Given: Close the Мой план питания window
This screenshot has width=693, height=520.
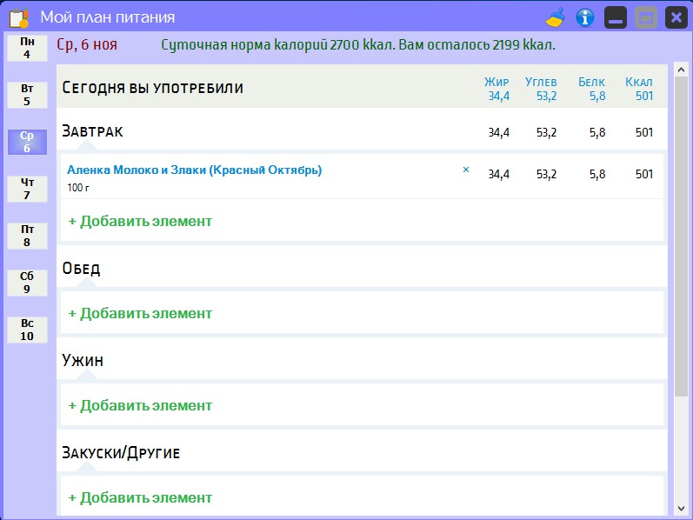Looking at the screenshot, I should click(x=676, y=18).
